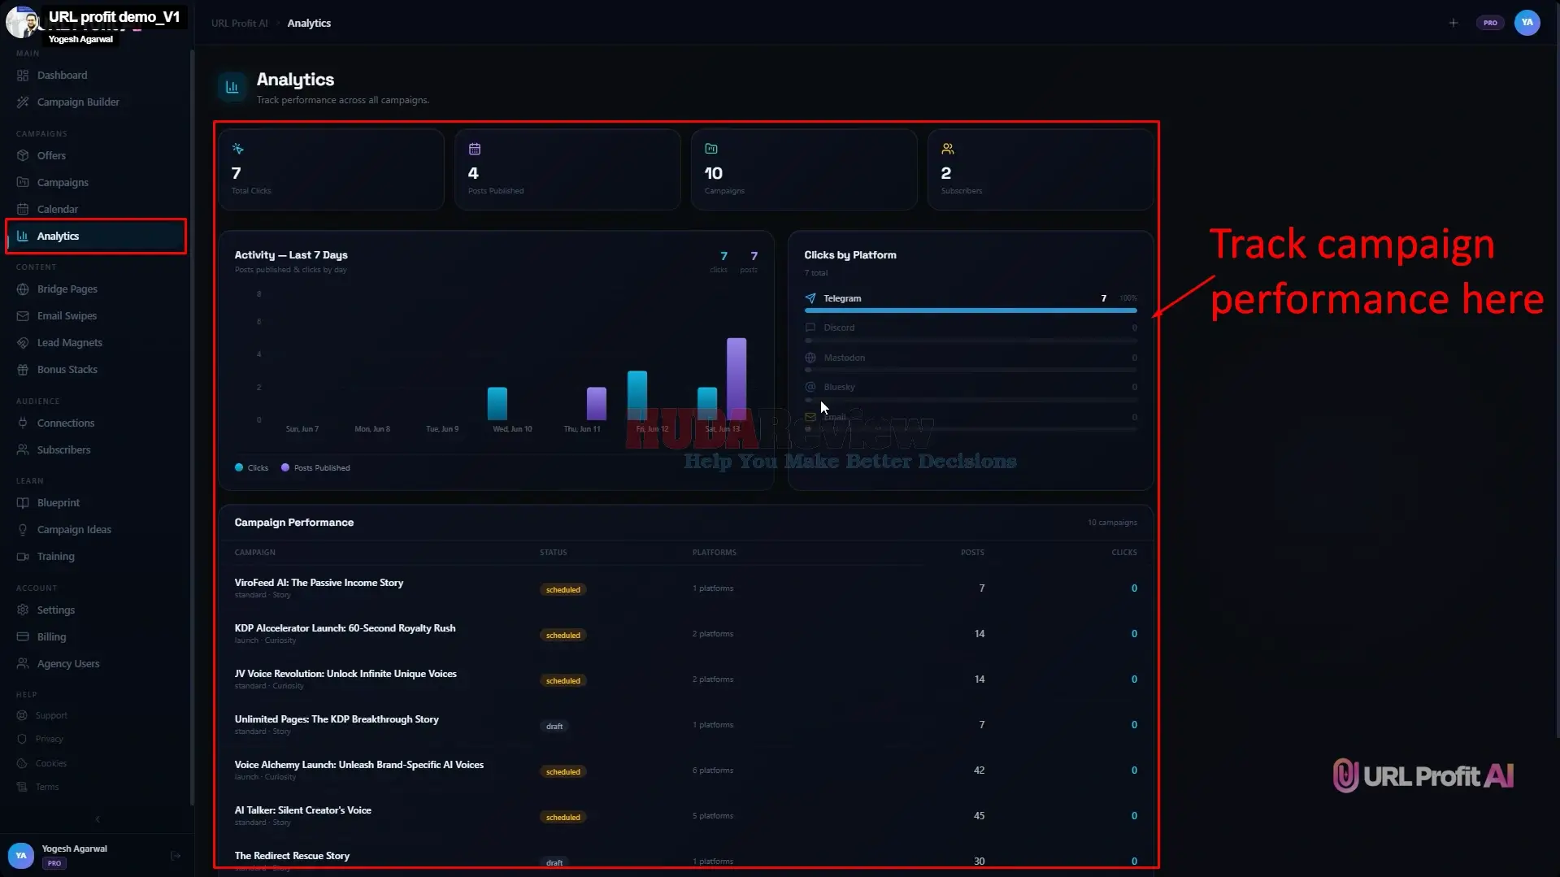
Task: Click the Wed, Jun 10 clicks bar
Action: [x=498, y=404]
